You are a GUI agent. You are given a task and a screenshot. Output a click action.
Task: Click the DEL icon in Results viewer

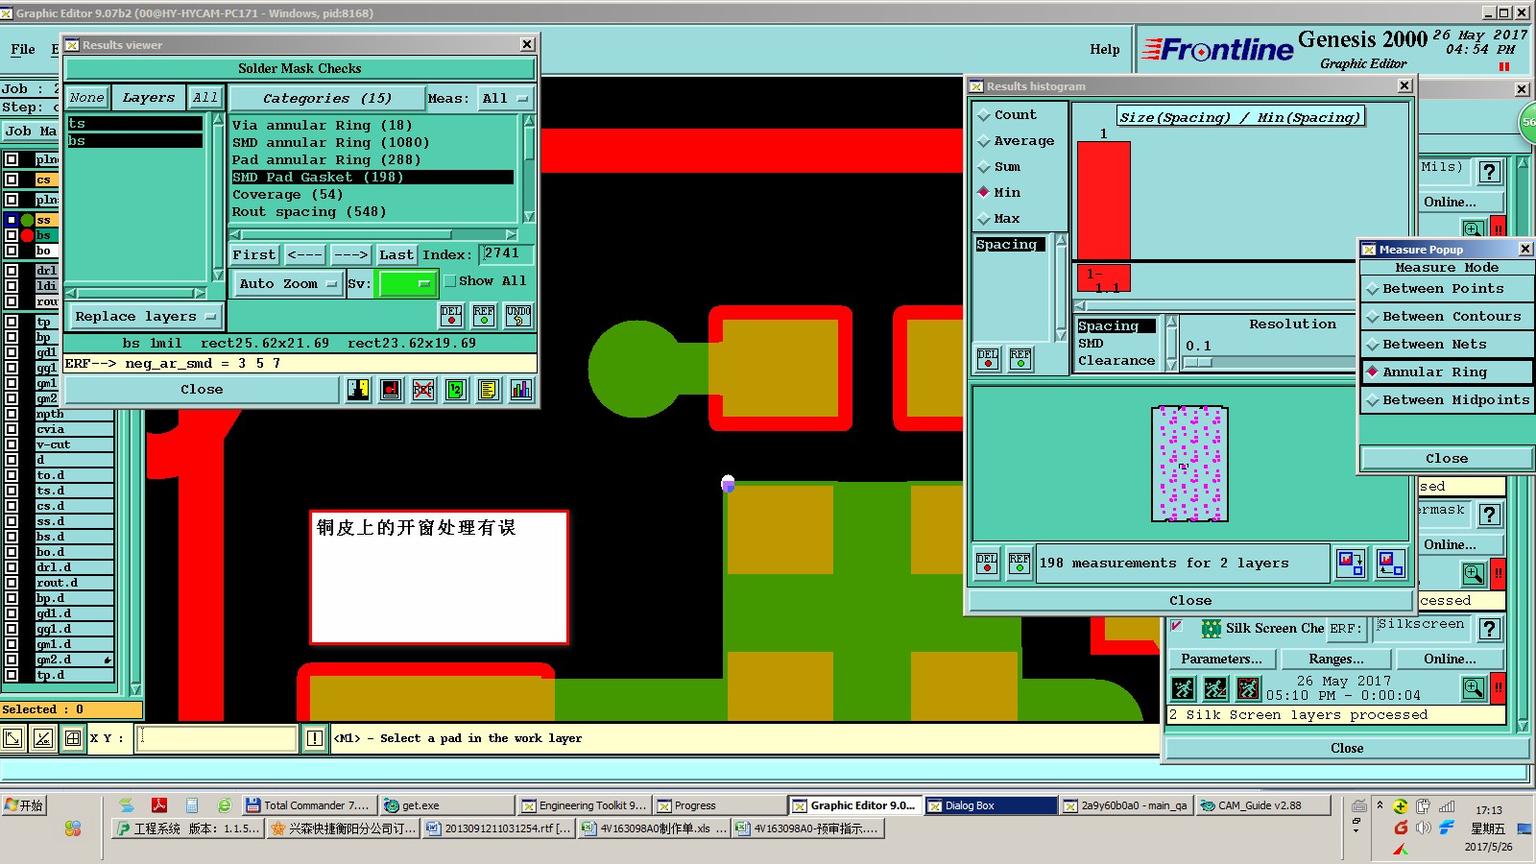click(x=451, y=315)
